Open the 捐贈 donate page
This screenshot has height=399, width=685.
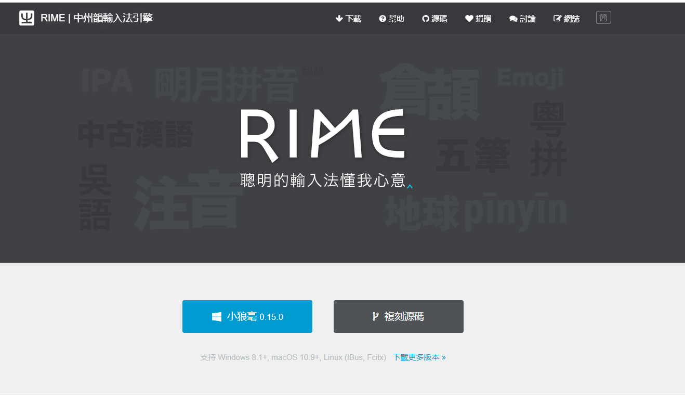coord(478,19)
